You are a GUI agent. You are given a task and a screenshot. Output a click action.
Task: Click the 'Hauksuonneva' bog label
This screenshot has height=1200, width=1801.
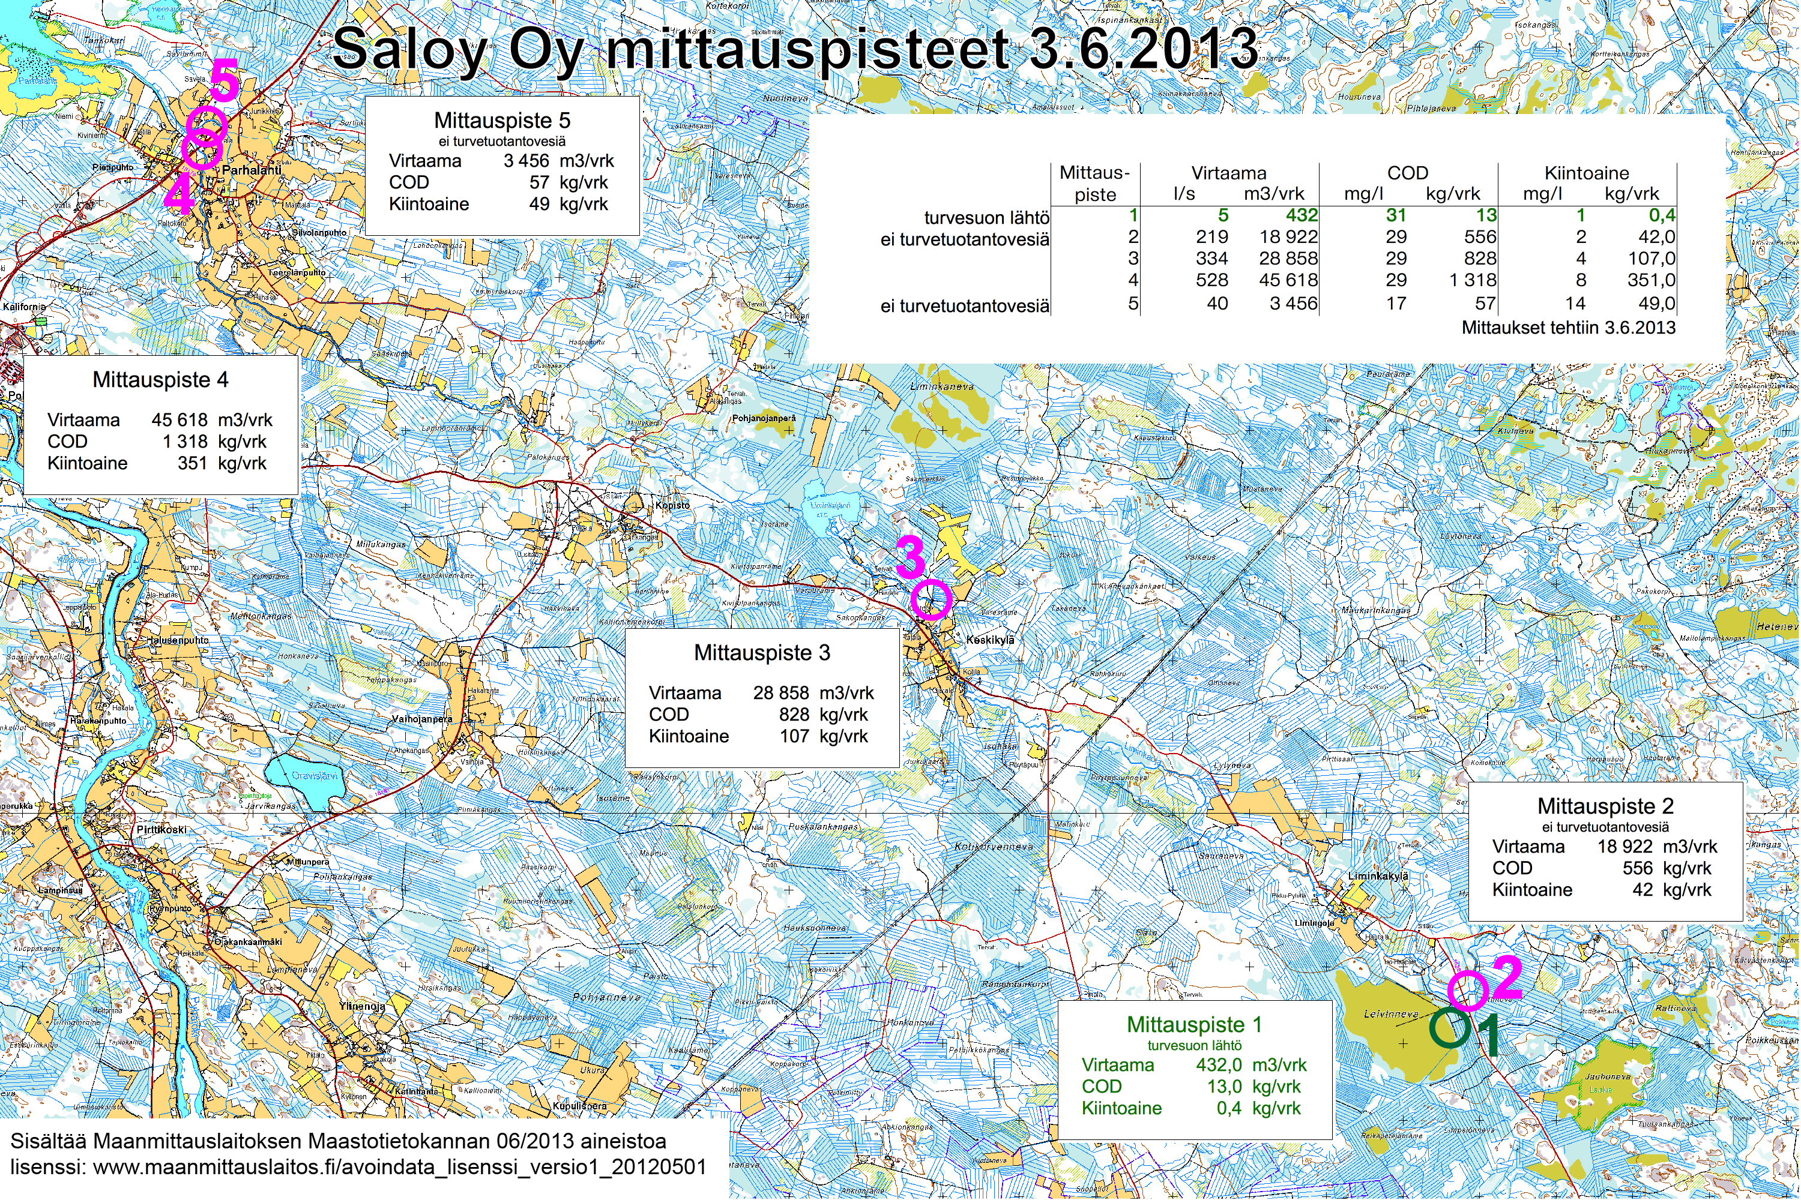click(815, 928)
